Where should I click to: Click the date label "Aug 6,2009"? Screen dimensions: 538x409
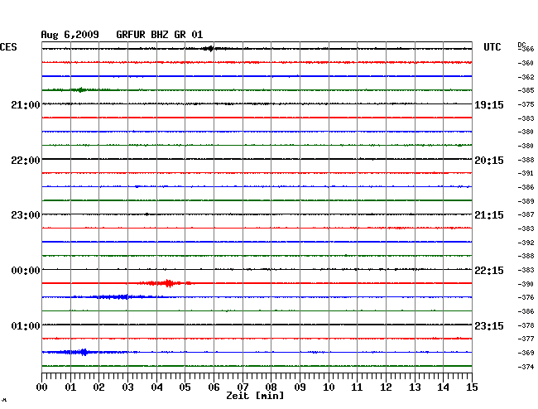(70, 34)
